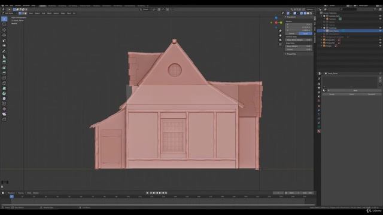Toggle visibility of Buildings collection

click(x=381, y=28)
